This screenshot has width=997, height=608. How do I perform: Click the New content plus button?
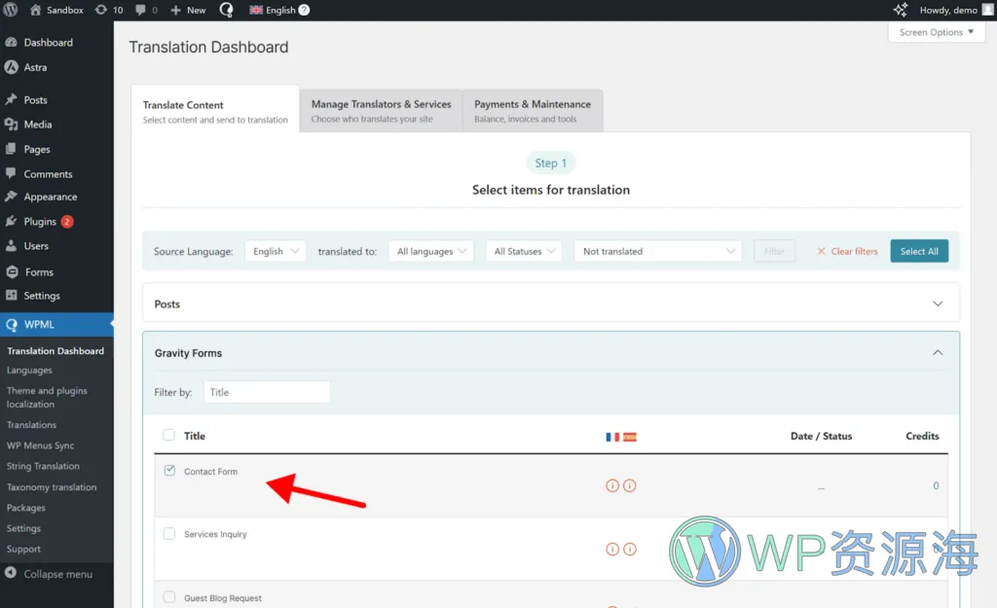188,10
